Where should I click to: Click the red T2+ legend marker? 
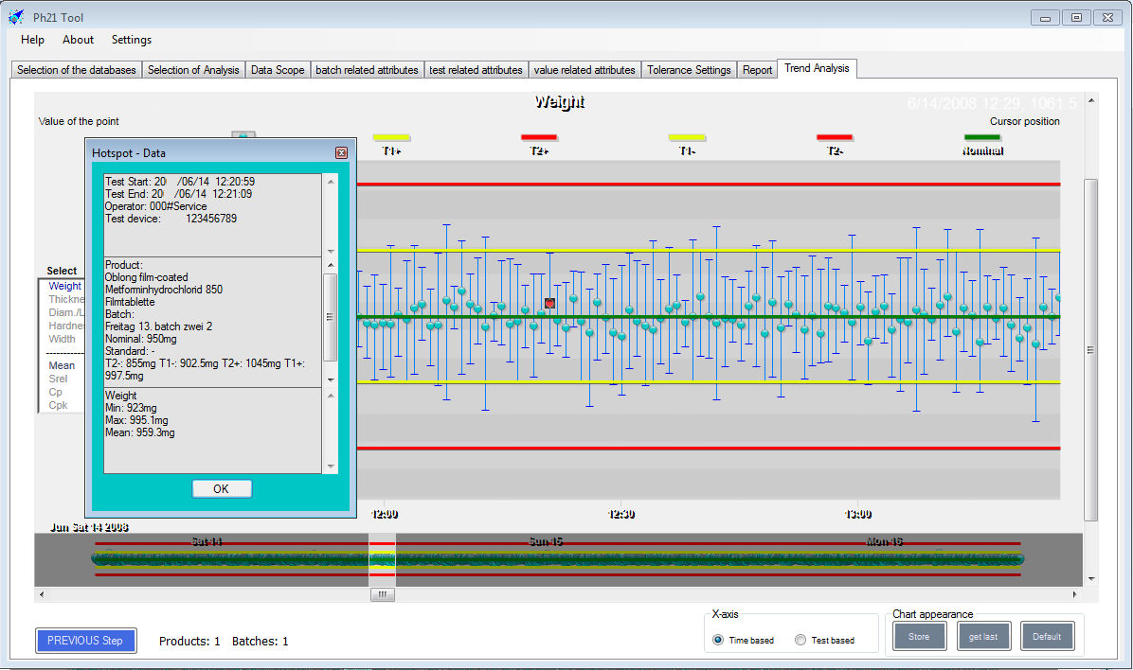539,138
